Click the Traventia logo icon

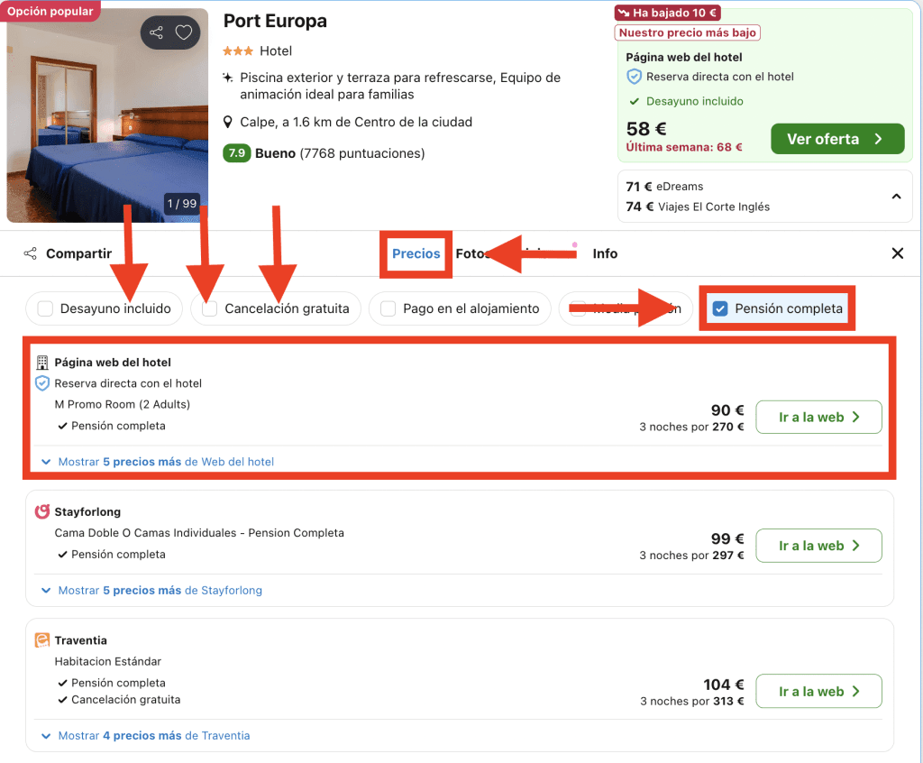tap(41, 640)
